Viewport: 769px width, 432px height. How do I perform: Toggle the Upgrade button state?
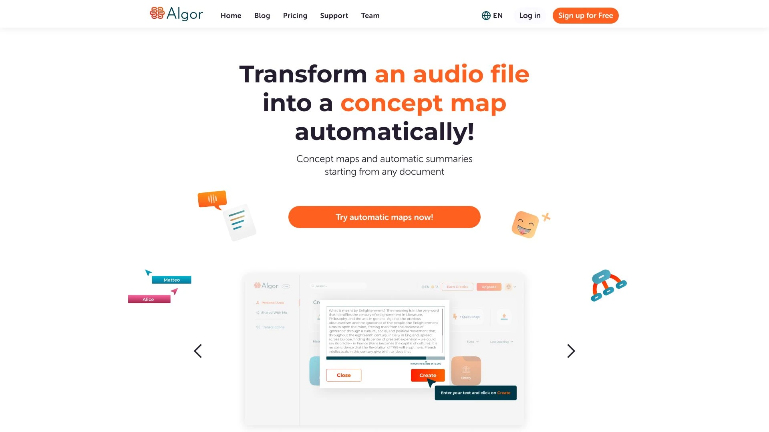pos(488,286)
